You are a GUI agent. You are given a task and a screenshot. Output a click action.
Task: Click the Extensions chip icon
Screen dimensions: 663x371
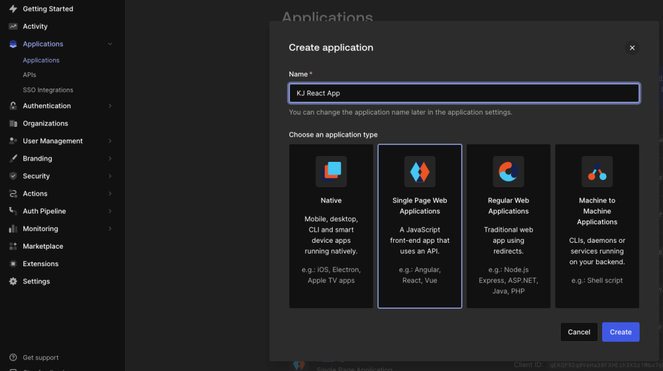[13, 264]
